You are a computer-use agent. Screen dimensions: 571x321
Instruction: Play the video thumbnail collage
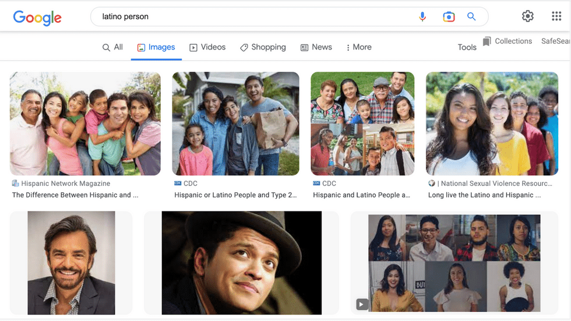pyautogui.click(x=362, y=304)
